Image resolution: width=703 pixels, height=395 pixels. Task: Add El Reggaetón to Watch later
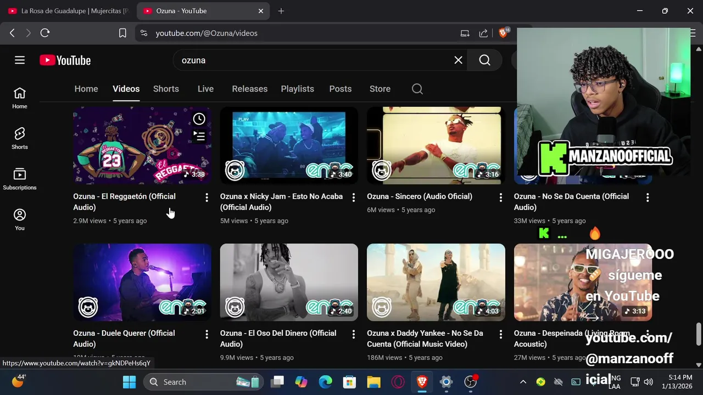coord(199,119)
